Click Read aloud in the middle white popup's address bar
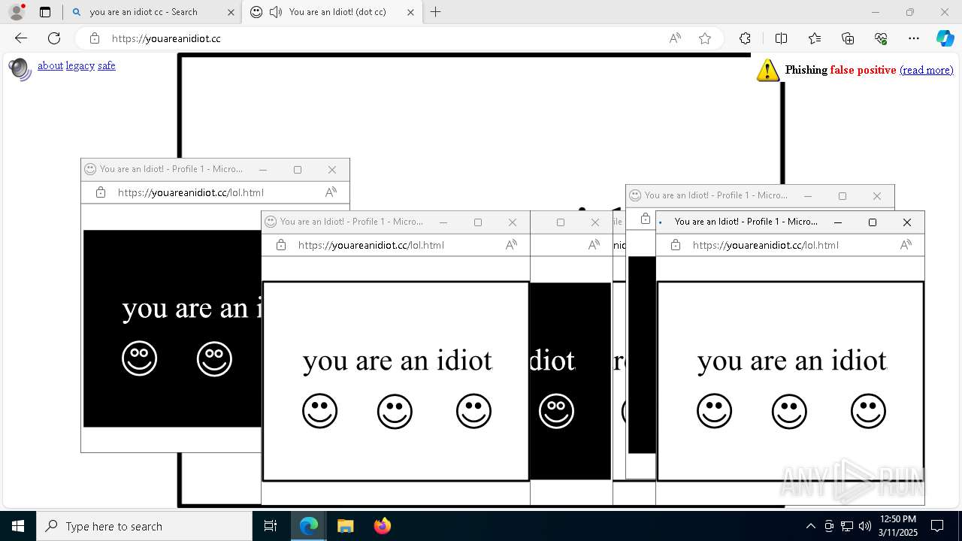The width and height of the screenshot is (962, 541). (511, 245)
